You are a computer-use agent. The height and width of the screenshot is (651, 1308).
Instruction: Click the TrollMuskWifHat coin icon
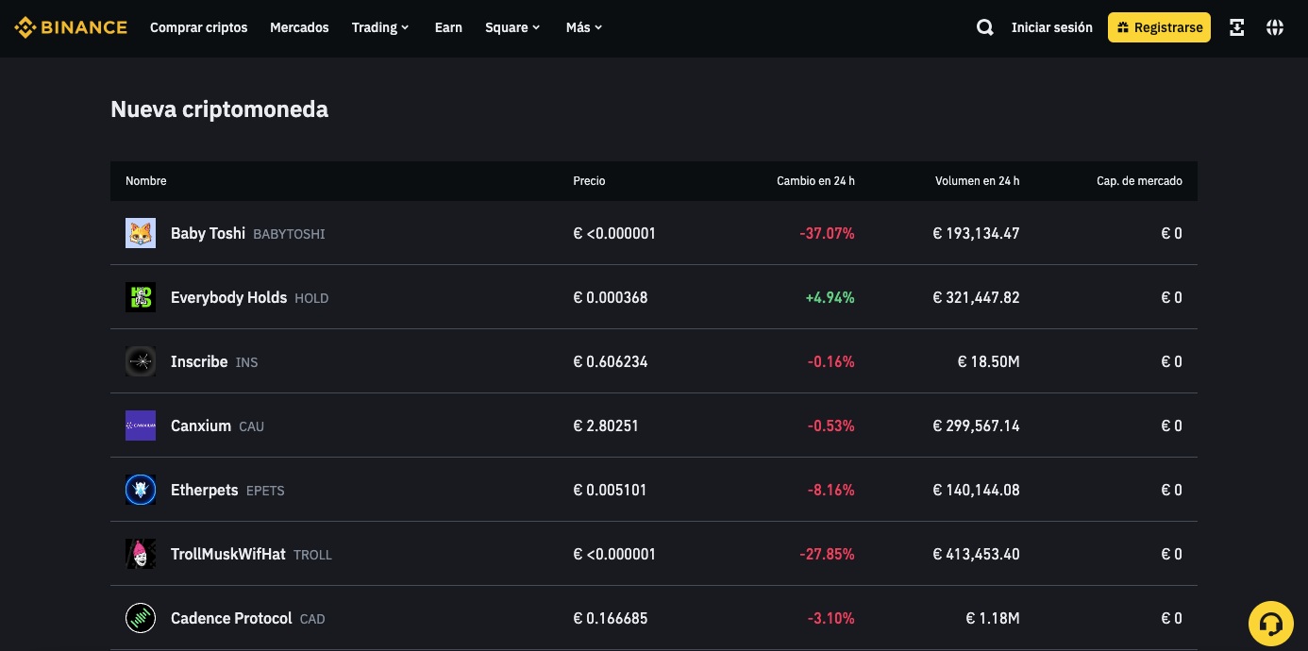(141, 554)
